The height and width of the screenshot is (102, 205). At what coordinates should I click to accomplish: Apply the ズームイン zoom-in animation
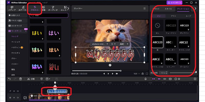184,59
